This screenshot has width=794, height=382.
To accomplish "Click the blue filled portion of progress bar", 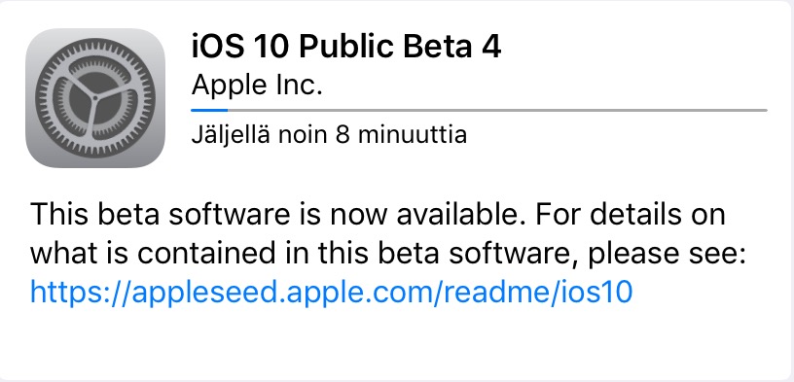I will [209, 110].
